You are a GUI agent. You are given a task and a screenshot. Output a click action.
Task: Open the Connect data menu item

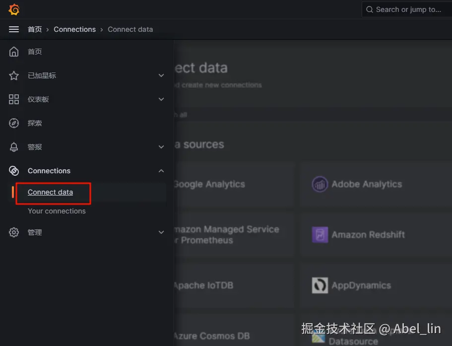[50, 193]
